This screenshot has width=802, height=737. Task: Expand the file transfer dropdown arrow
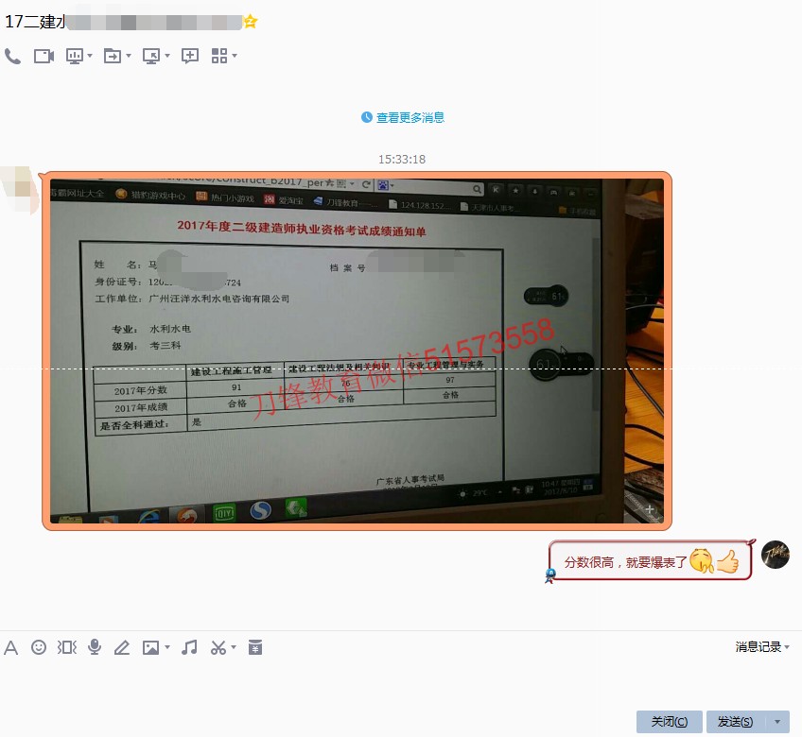129,55
